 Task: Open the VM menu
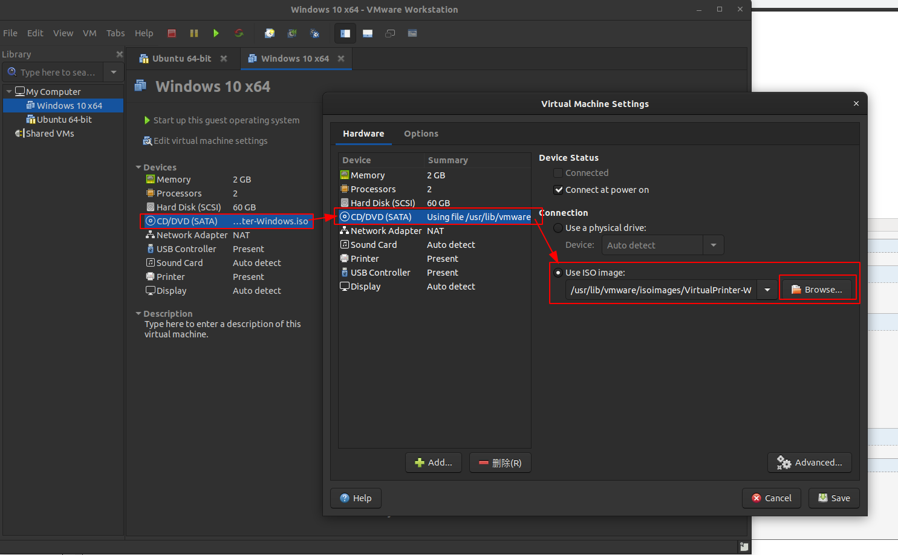pyautogui.click(x=89, y=33)
